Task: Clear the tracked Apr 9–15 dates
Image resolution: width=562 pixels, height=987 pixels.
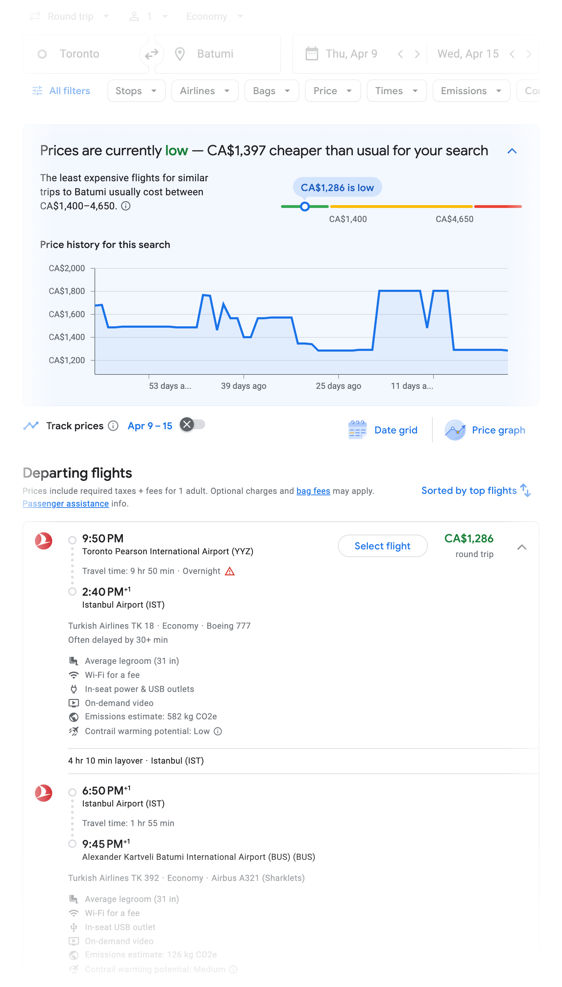Action: pos(187,425)
